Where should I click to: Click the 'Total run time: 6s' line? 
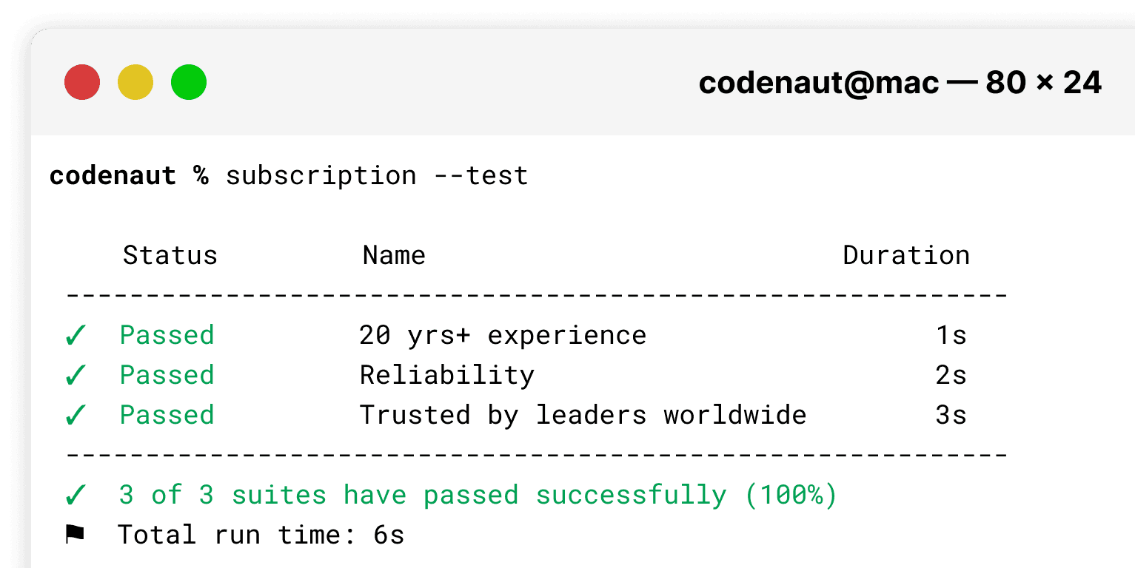coord(259,534)
